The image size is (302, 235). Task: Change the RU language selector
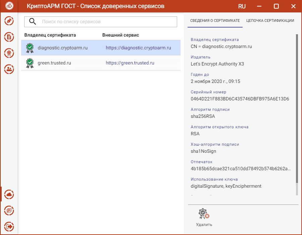(x=242, y=6)
